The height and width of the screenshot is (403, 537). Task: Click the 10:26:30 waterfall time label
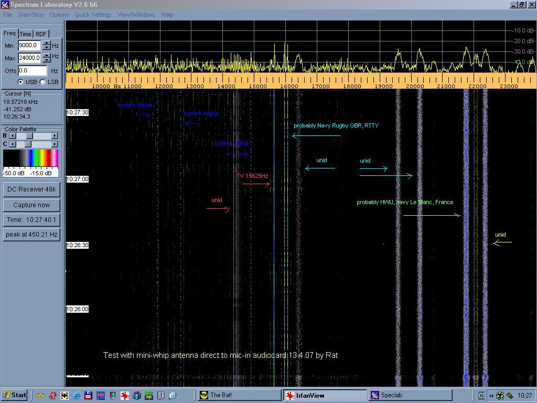78,246
